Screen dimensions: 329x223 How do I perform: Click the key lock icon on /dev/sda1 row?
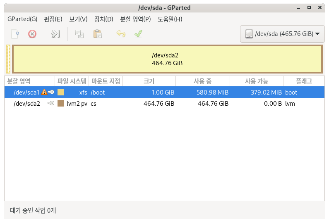tap(51, 92)
